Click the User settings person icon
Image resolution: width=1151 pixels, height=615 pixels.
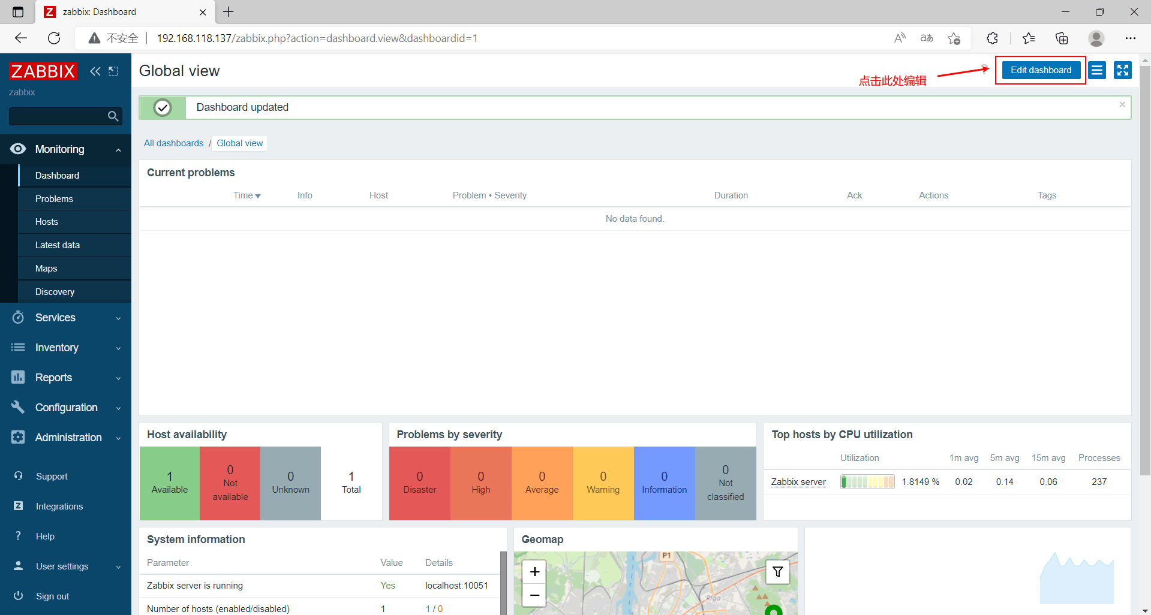(18, 566)
